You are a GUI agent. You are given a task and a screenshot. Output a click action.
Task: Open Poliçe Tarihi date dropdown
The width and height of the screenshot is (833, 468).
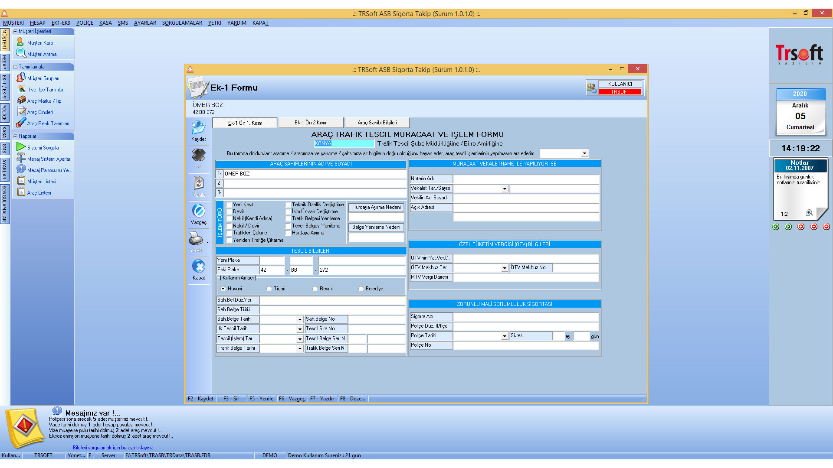pyautogui.click(x=505, y=336)
